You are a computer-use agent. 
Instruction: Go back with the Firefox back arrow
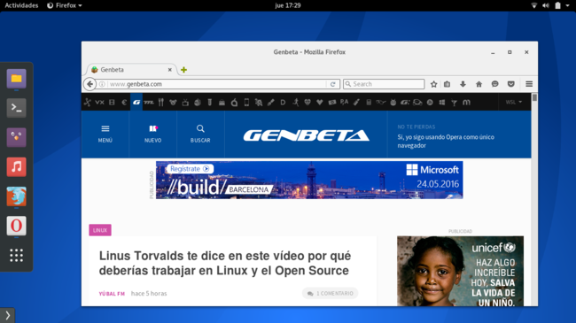point(90,84)
